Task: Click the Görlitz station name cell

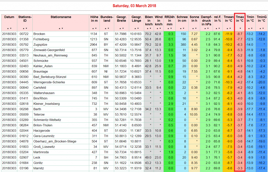Action: click(38, 163)
